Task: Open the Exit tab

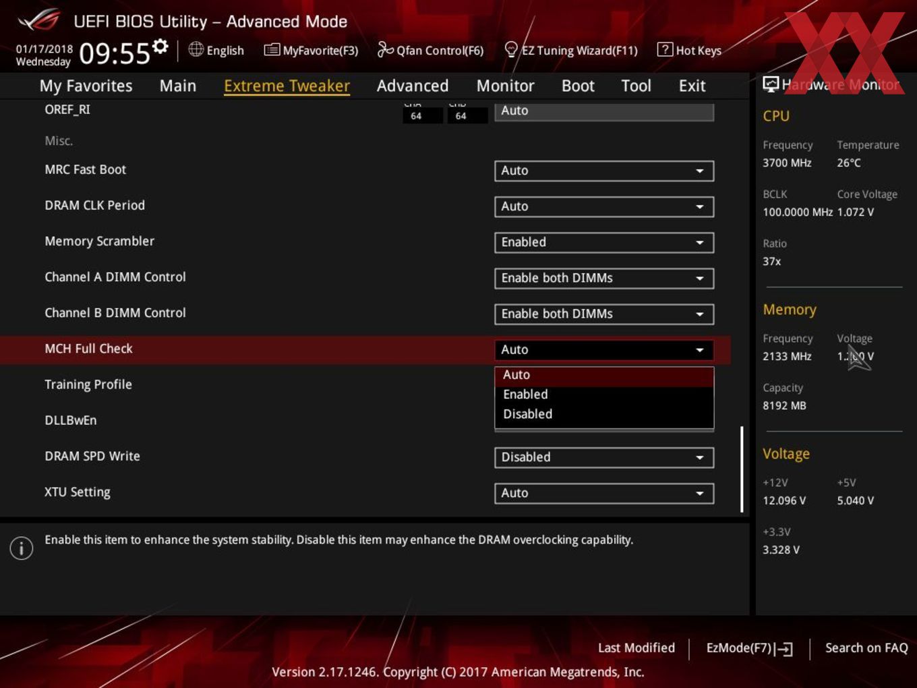Action: (x=692, y=86)
